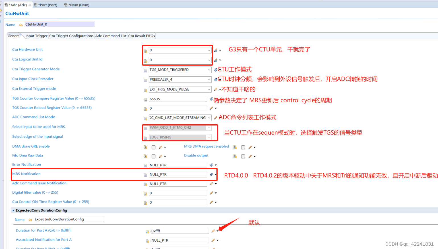Viewport: 438px width, 249px height.
Task: Collapse the ExpectedConvDurationConfig section
Action: tap(13, 210)
